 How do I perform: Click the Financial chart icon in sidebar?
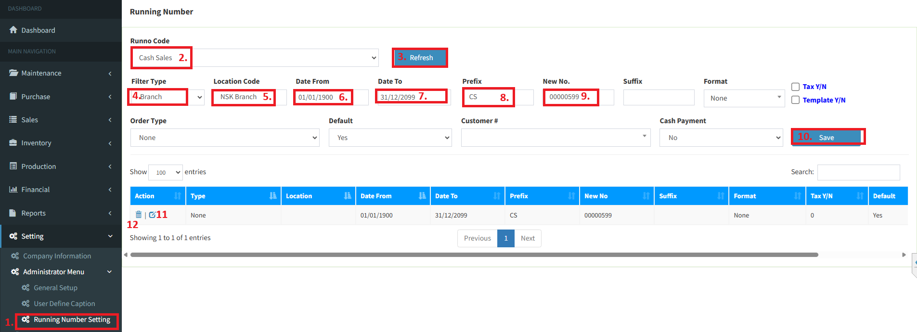click(x=13, y=190)
